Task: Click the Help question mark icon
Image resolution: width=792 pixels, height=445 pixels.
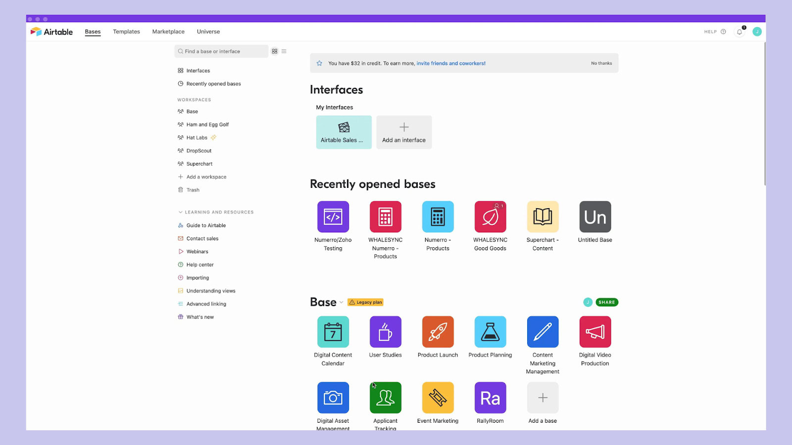Action: pyautogui.click(x=723, y=32)
